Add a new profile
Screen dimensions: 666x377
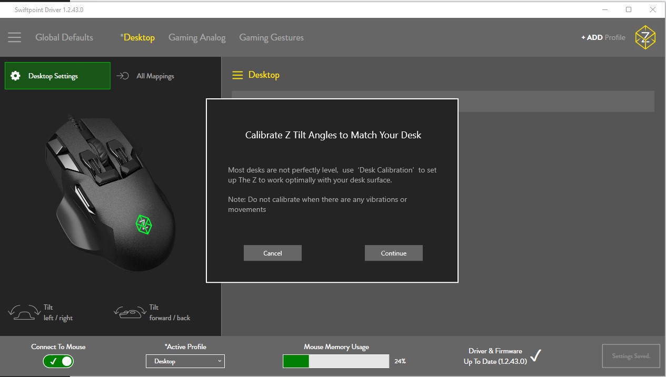(x=603, y=37)
